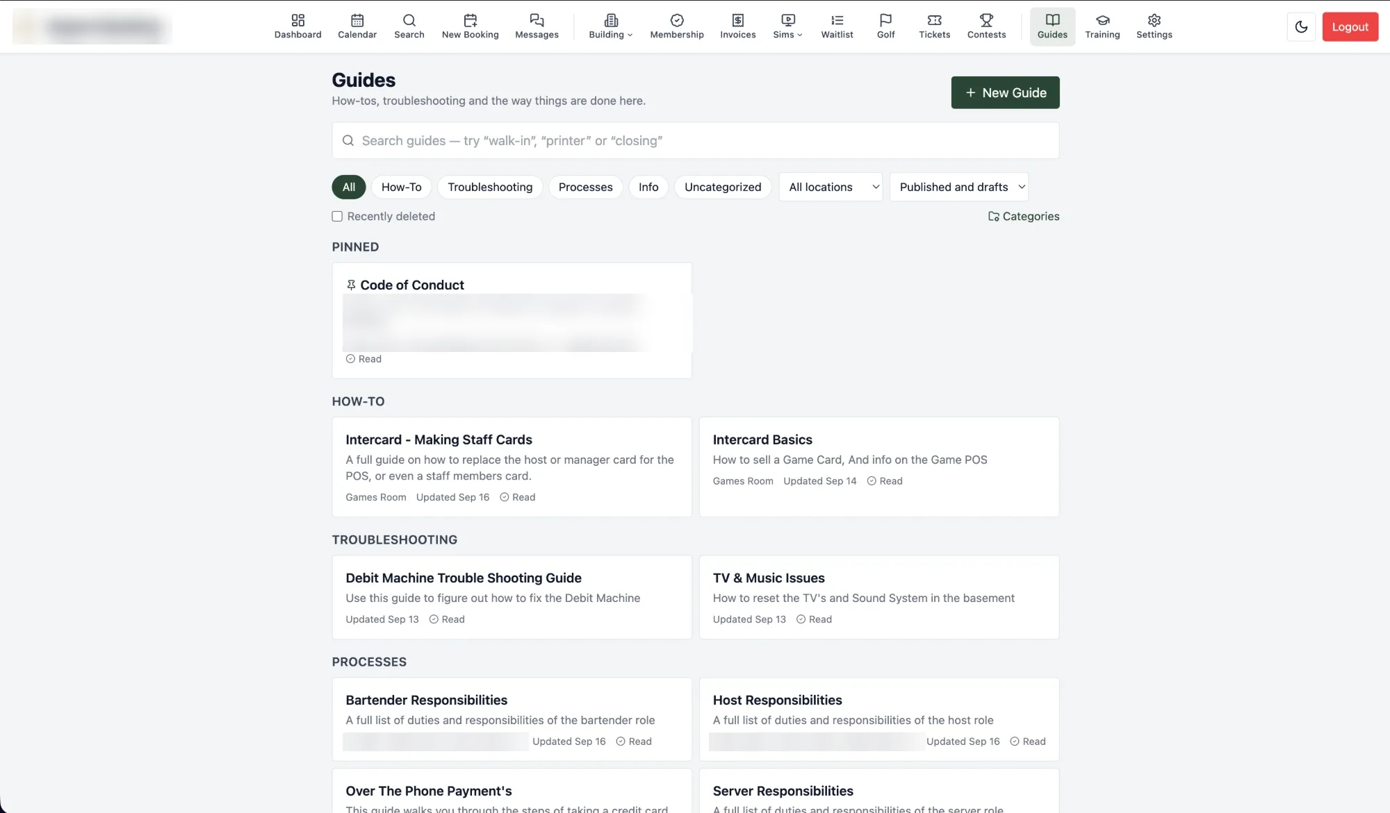This screenshot has width=1390, height=813.
Task: Open Settings gear in nav bar
Action: [1154, 26]
